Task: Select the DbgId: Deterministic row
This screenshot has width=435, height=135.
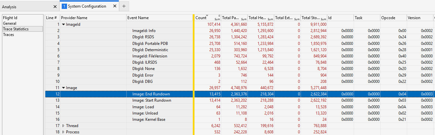Action: click(239, 50)
